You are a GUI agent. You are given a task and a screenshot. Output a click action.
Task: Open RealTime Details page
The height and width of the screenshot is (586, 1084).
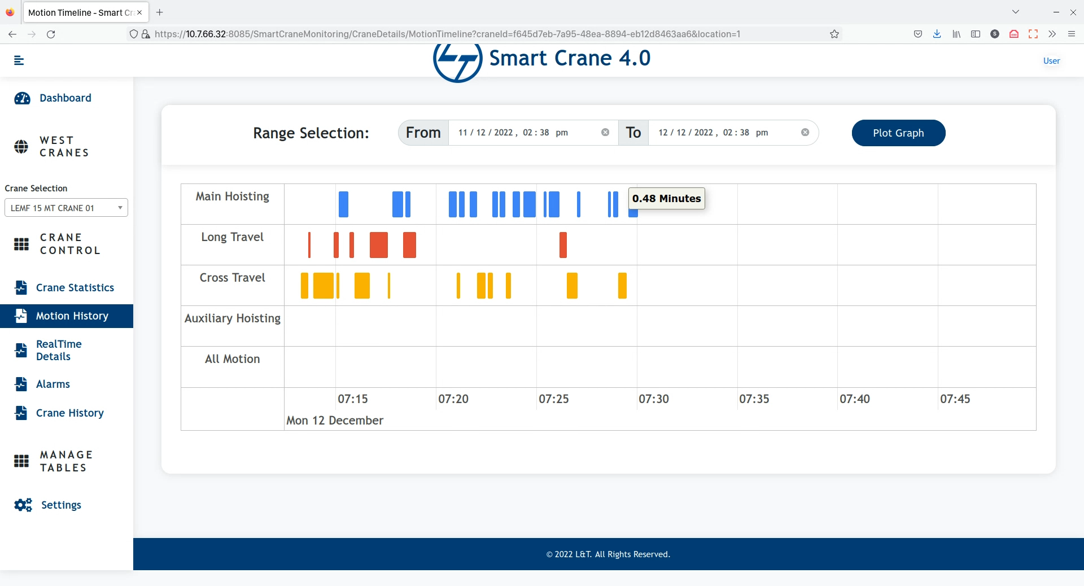(59, 350)
